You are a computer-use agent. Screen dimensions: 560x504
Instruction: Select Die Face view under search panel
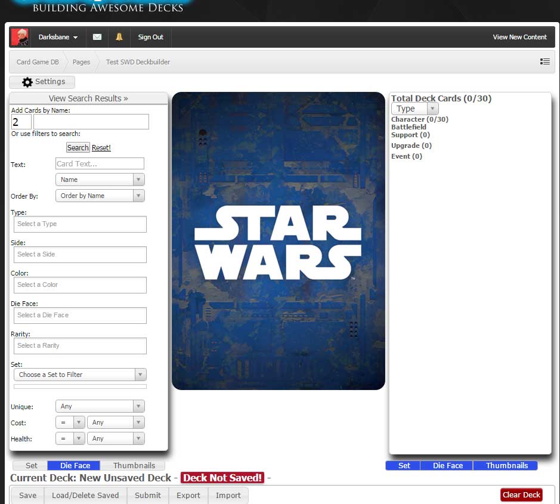click(x=75, y=465)
